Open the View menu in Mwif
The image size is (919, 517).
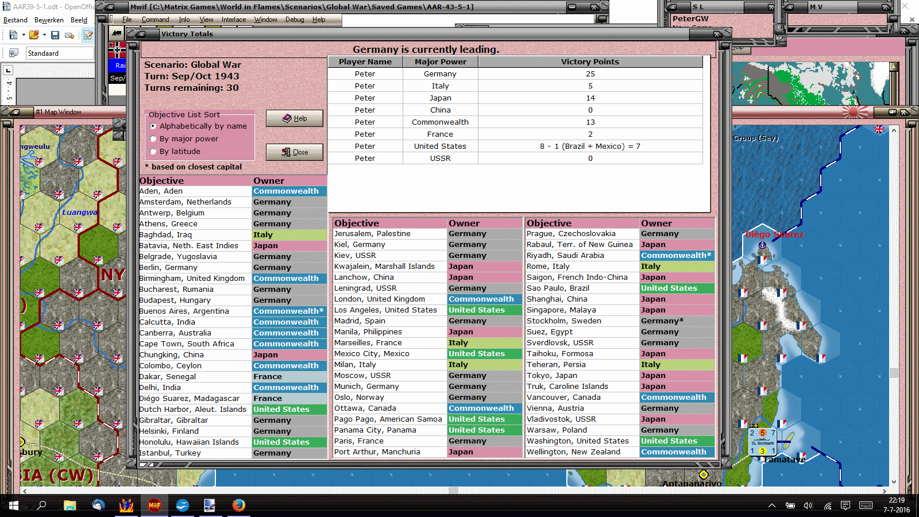tap(207, 20)
